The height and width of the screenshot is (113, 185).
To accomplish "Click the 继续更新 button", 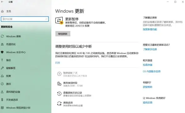I will point(63,34).
